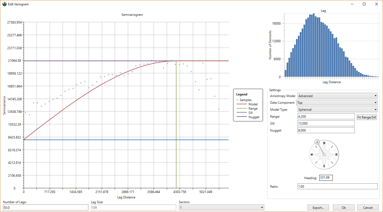Focus the Sill value field
The image size is (383, 212).
point(326,124)
